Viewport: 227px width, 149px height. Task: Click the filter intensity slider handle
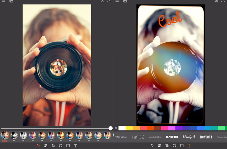pyautogui.click(x=110, y=128)
